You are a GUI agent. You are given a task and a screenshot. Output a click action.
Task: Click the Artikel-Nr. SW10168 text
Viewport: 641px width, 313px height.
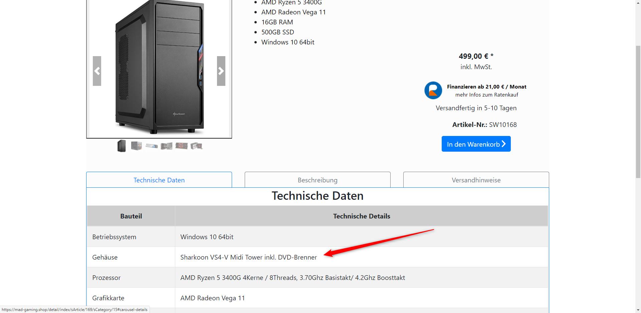(x=484, y=125)
